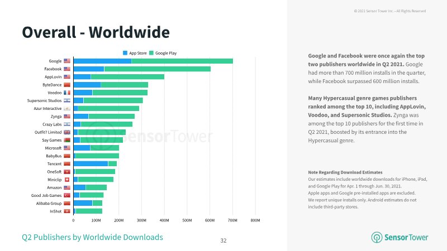This screenshot has width=447, height=251.
Task: Click Alibaba Group's blue App Store bar segment
Action: tap(83, 203)
